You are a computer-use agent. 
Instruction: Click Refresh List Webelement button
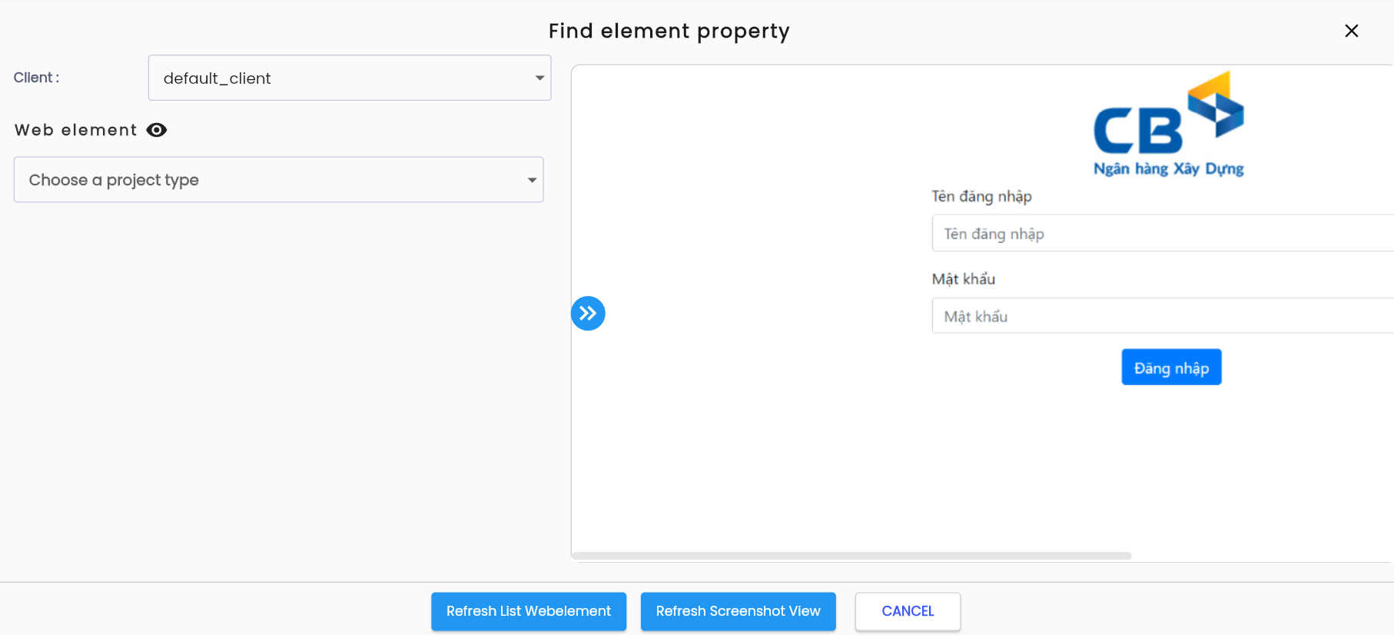[x=529, y=611]
